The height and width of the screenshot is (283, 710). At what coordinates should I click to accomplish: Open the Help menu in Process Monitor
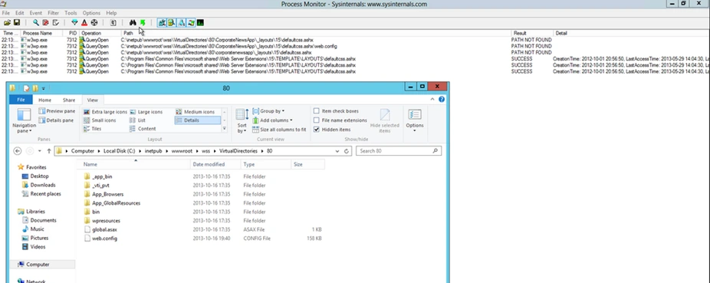click(111, 13)
